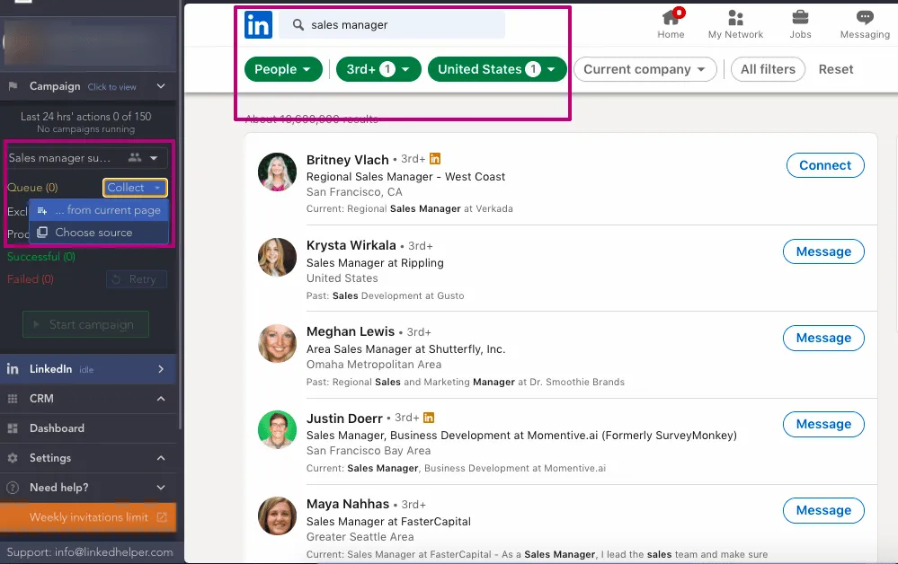Click the Need help question mark icon
This screenshot has width=898, height=564.
point(13,488)
